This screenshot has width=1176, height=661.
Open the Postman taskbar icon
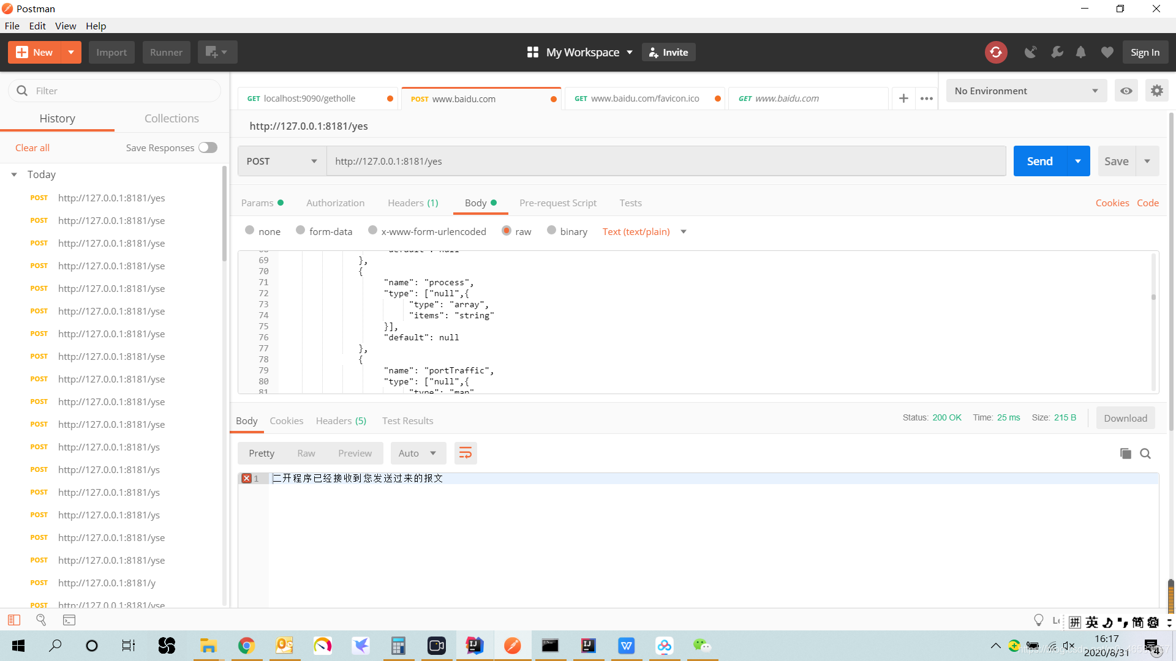point(513,645)
